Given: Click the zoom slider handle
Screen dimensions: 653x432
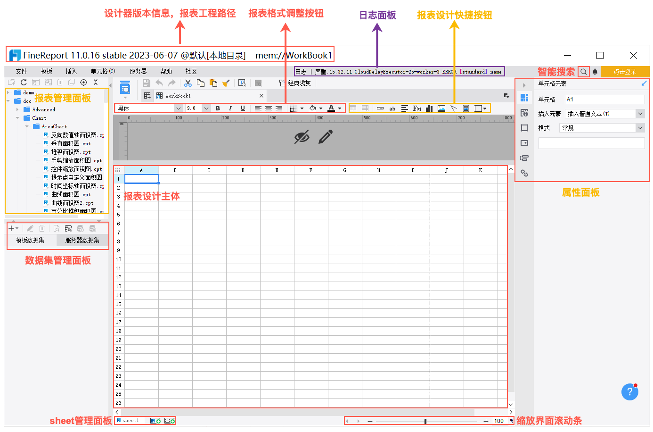Looking at the screenshot, I should [x=425, y=421].
